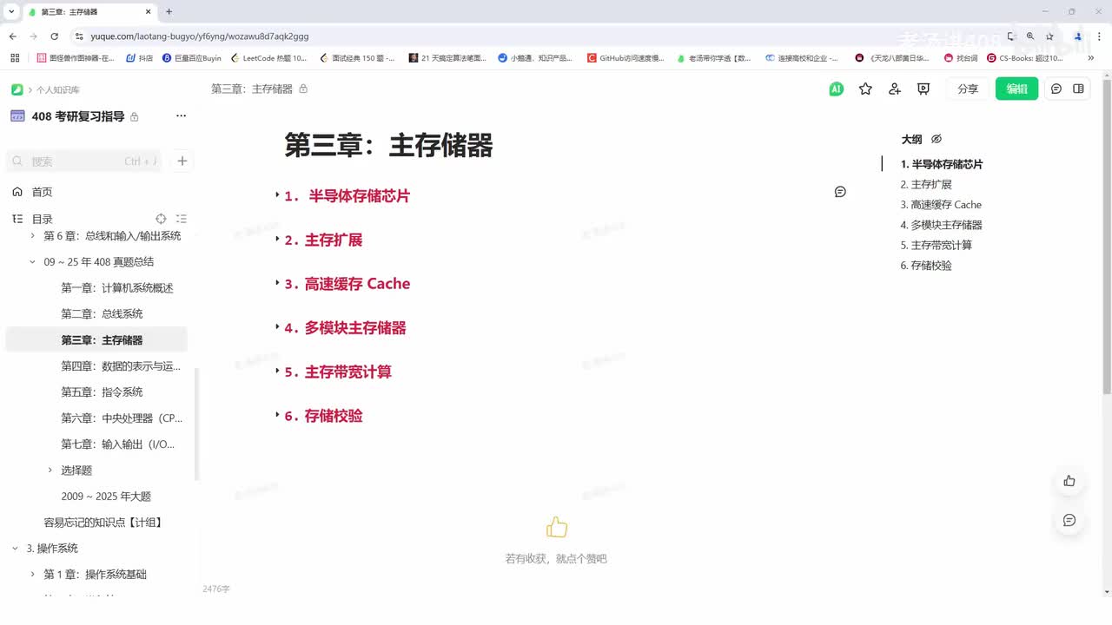Expand heading 6. 存储校验
Image resolution: width=1112 pixels, height=625 pixels.
(277, 414)
